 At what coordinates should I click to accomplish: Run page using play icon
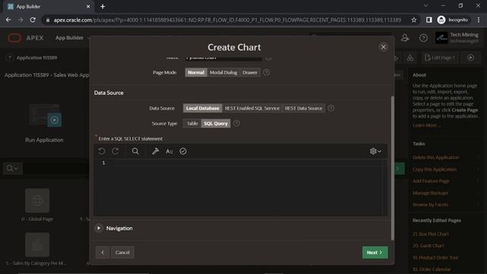470,58
